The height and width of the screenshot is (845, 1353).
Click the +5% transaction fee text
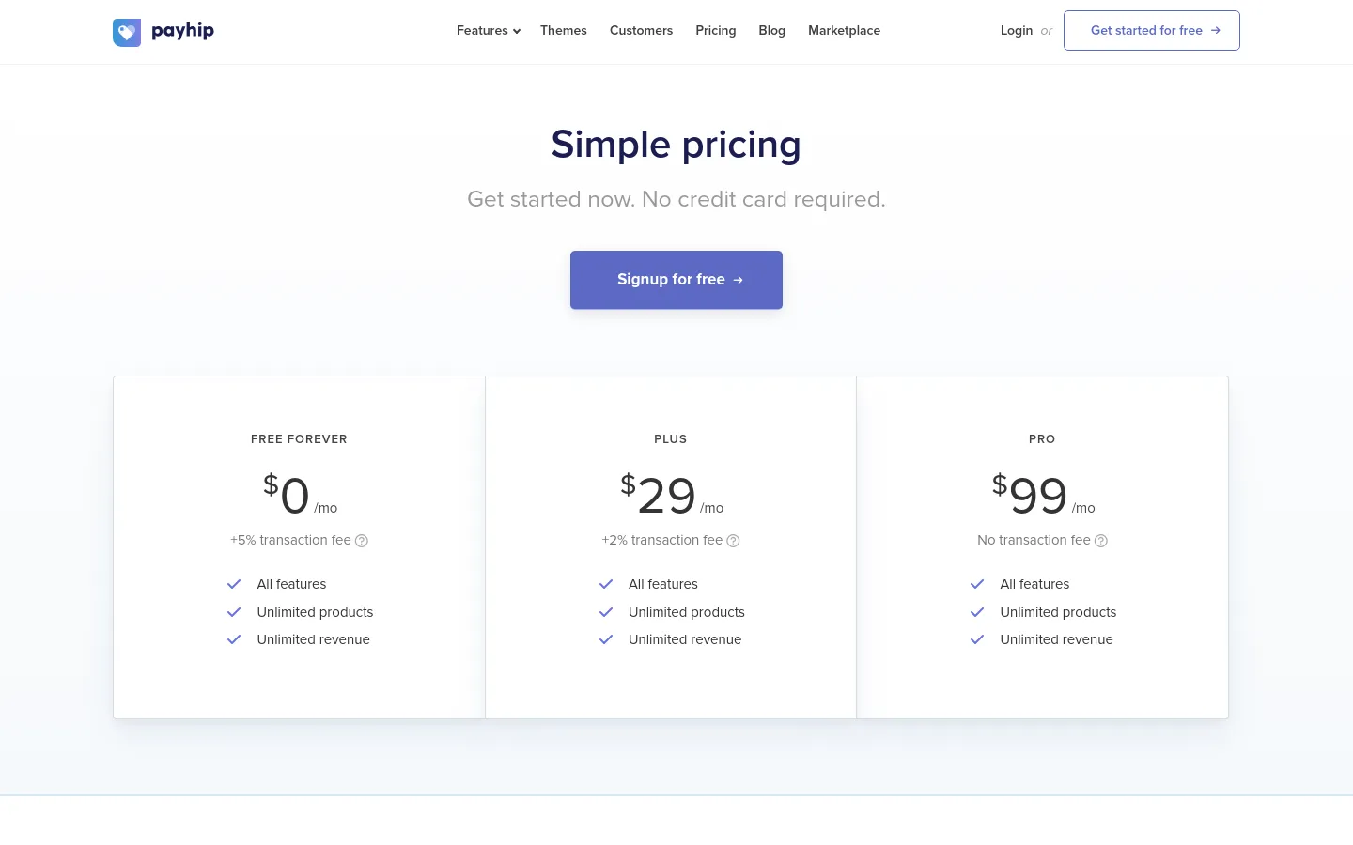coord(290,541)
